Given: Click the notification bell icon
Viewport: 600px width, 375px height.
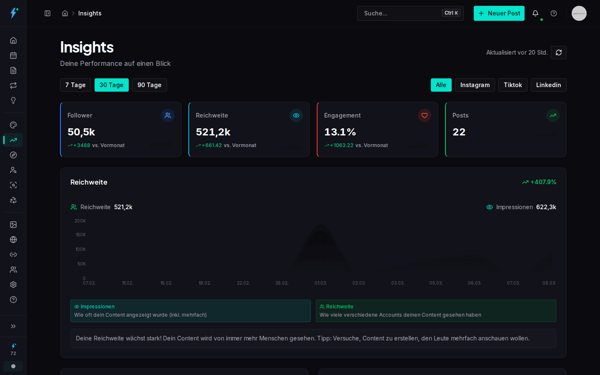Looking at the screenshot, I should (x=535, y=13).
